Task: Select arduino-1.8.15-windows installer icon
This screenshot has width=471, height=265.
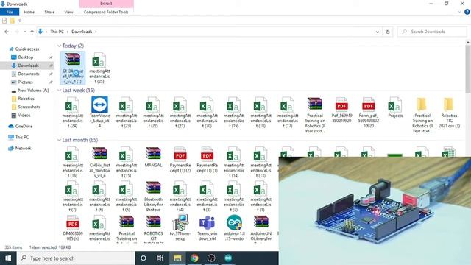Action: pos(234,228)
